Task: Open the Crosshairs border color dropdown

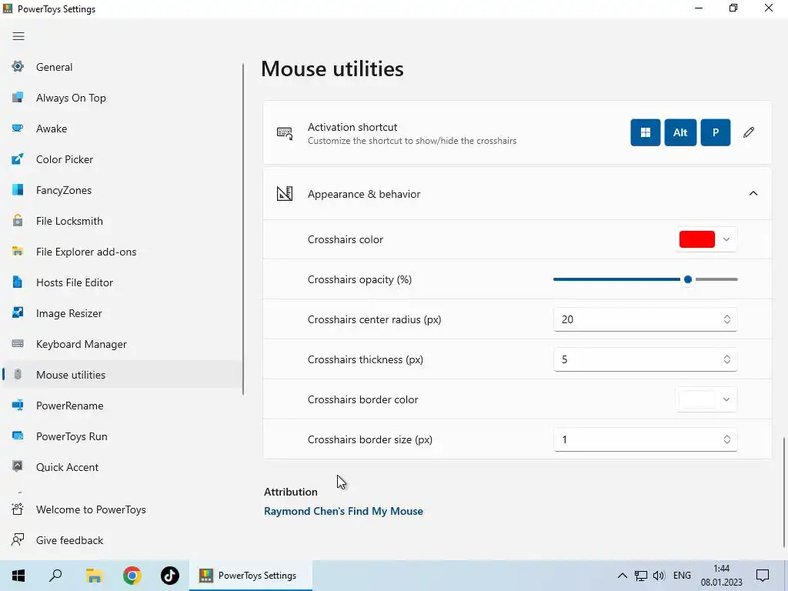Action: point(706,399)
